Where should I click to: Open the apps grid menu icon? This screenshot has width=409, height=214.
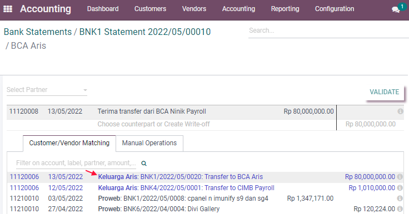8,9
